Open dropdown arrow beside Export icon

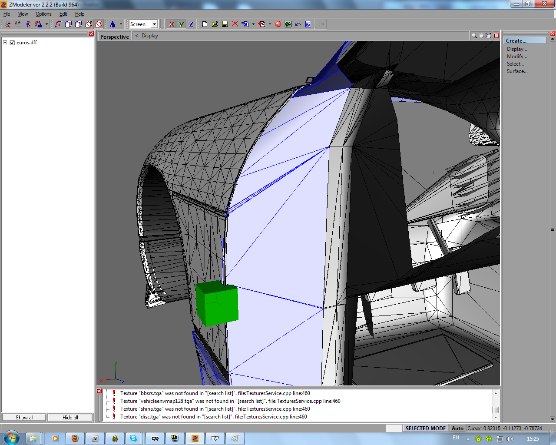270,24
